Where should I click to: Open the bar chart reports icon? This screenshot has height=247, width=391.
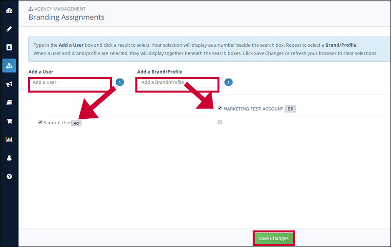(9, 139)
